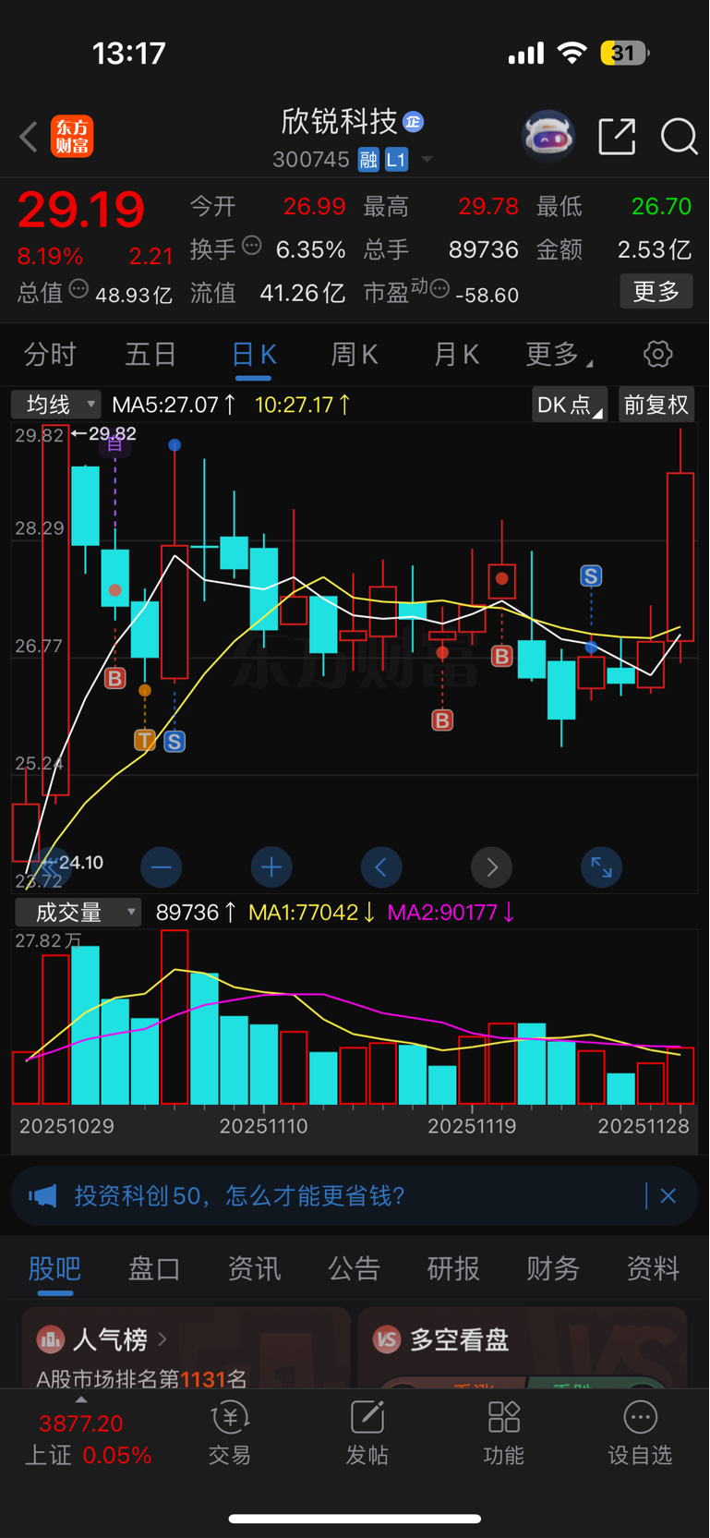Tap the purple 自 marker on chart
The width and height of the screenshot is (710, 1538).
click(x=114, y=444)
